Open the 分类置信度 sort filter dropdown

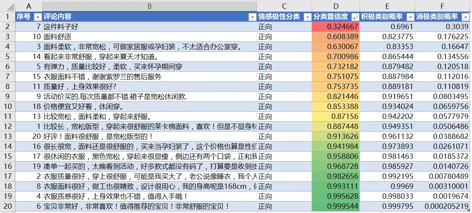(x=355, y=17)
